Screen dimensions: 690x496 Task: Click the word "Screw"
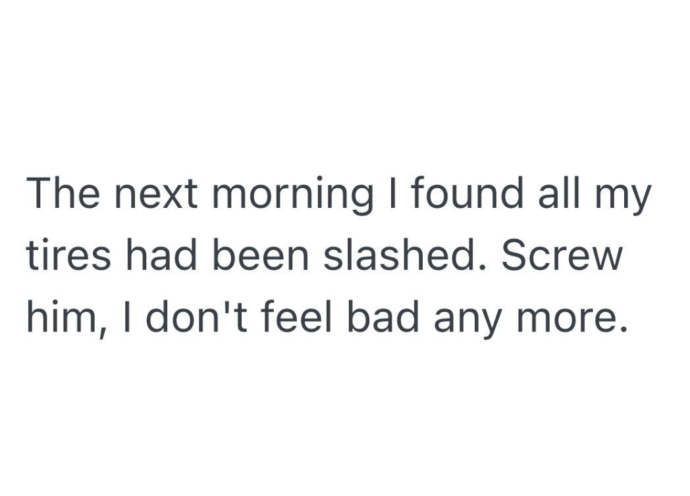[562, 257]
